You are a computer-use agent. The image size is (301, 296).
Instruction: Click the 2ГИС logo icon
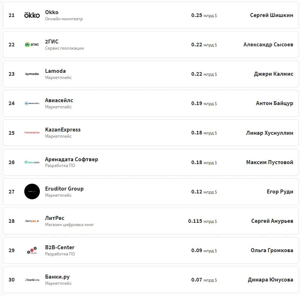[32, 45]
